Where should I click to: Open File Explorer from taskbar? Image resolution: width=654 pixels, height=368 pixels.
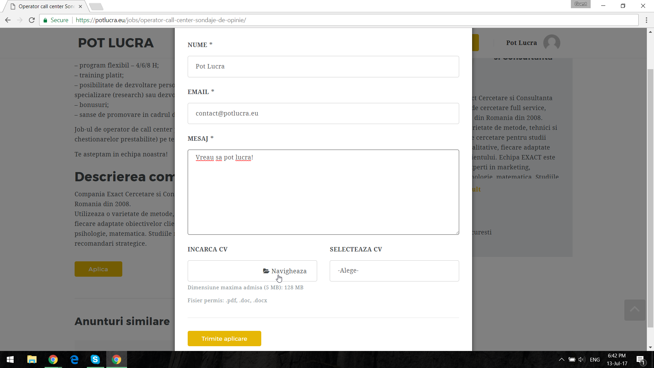click(32, 359)
